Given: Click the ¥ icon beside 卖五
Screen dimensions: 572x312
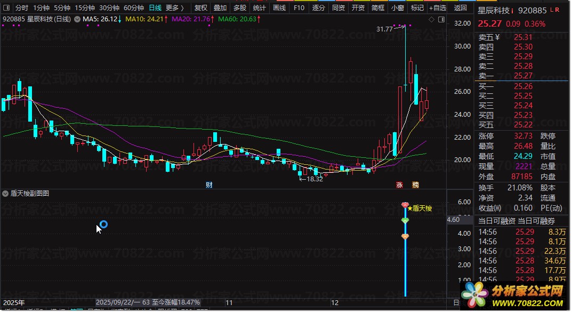Looking at the screenshot, I should click(497, 37).
